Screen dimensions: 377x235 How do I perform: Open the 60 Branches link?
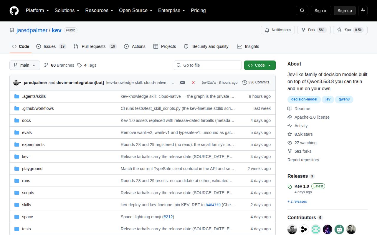pyautogui.click(x=59, y=65)
